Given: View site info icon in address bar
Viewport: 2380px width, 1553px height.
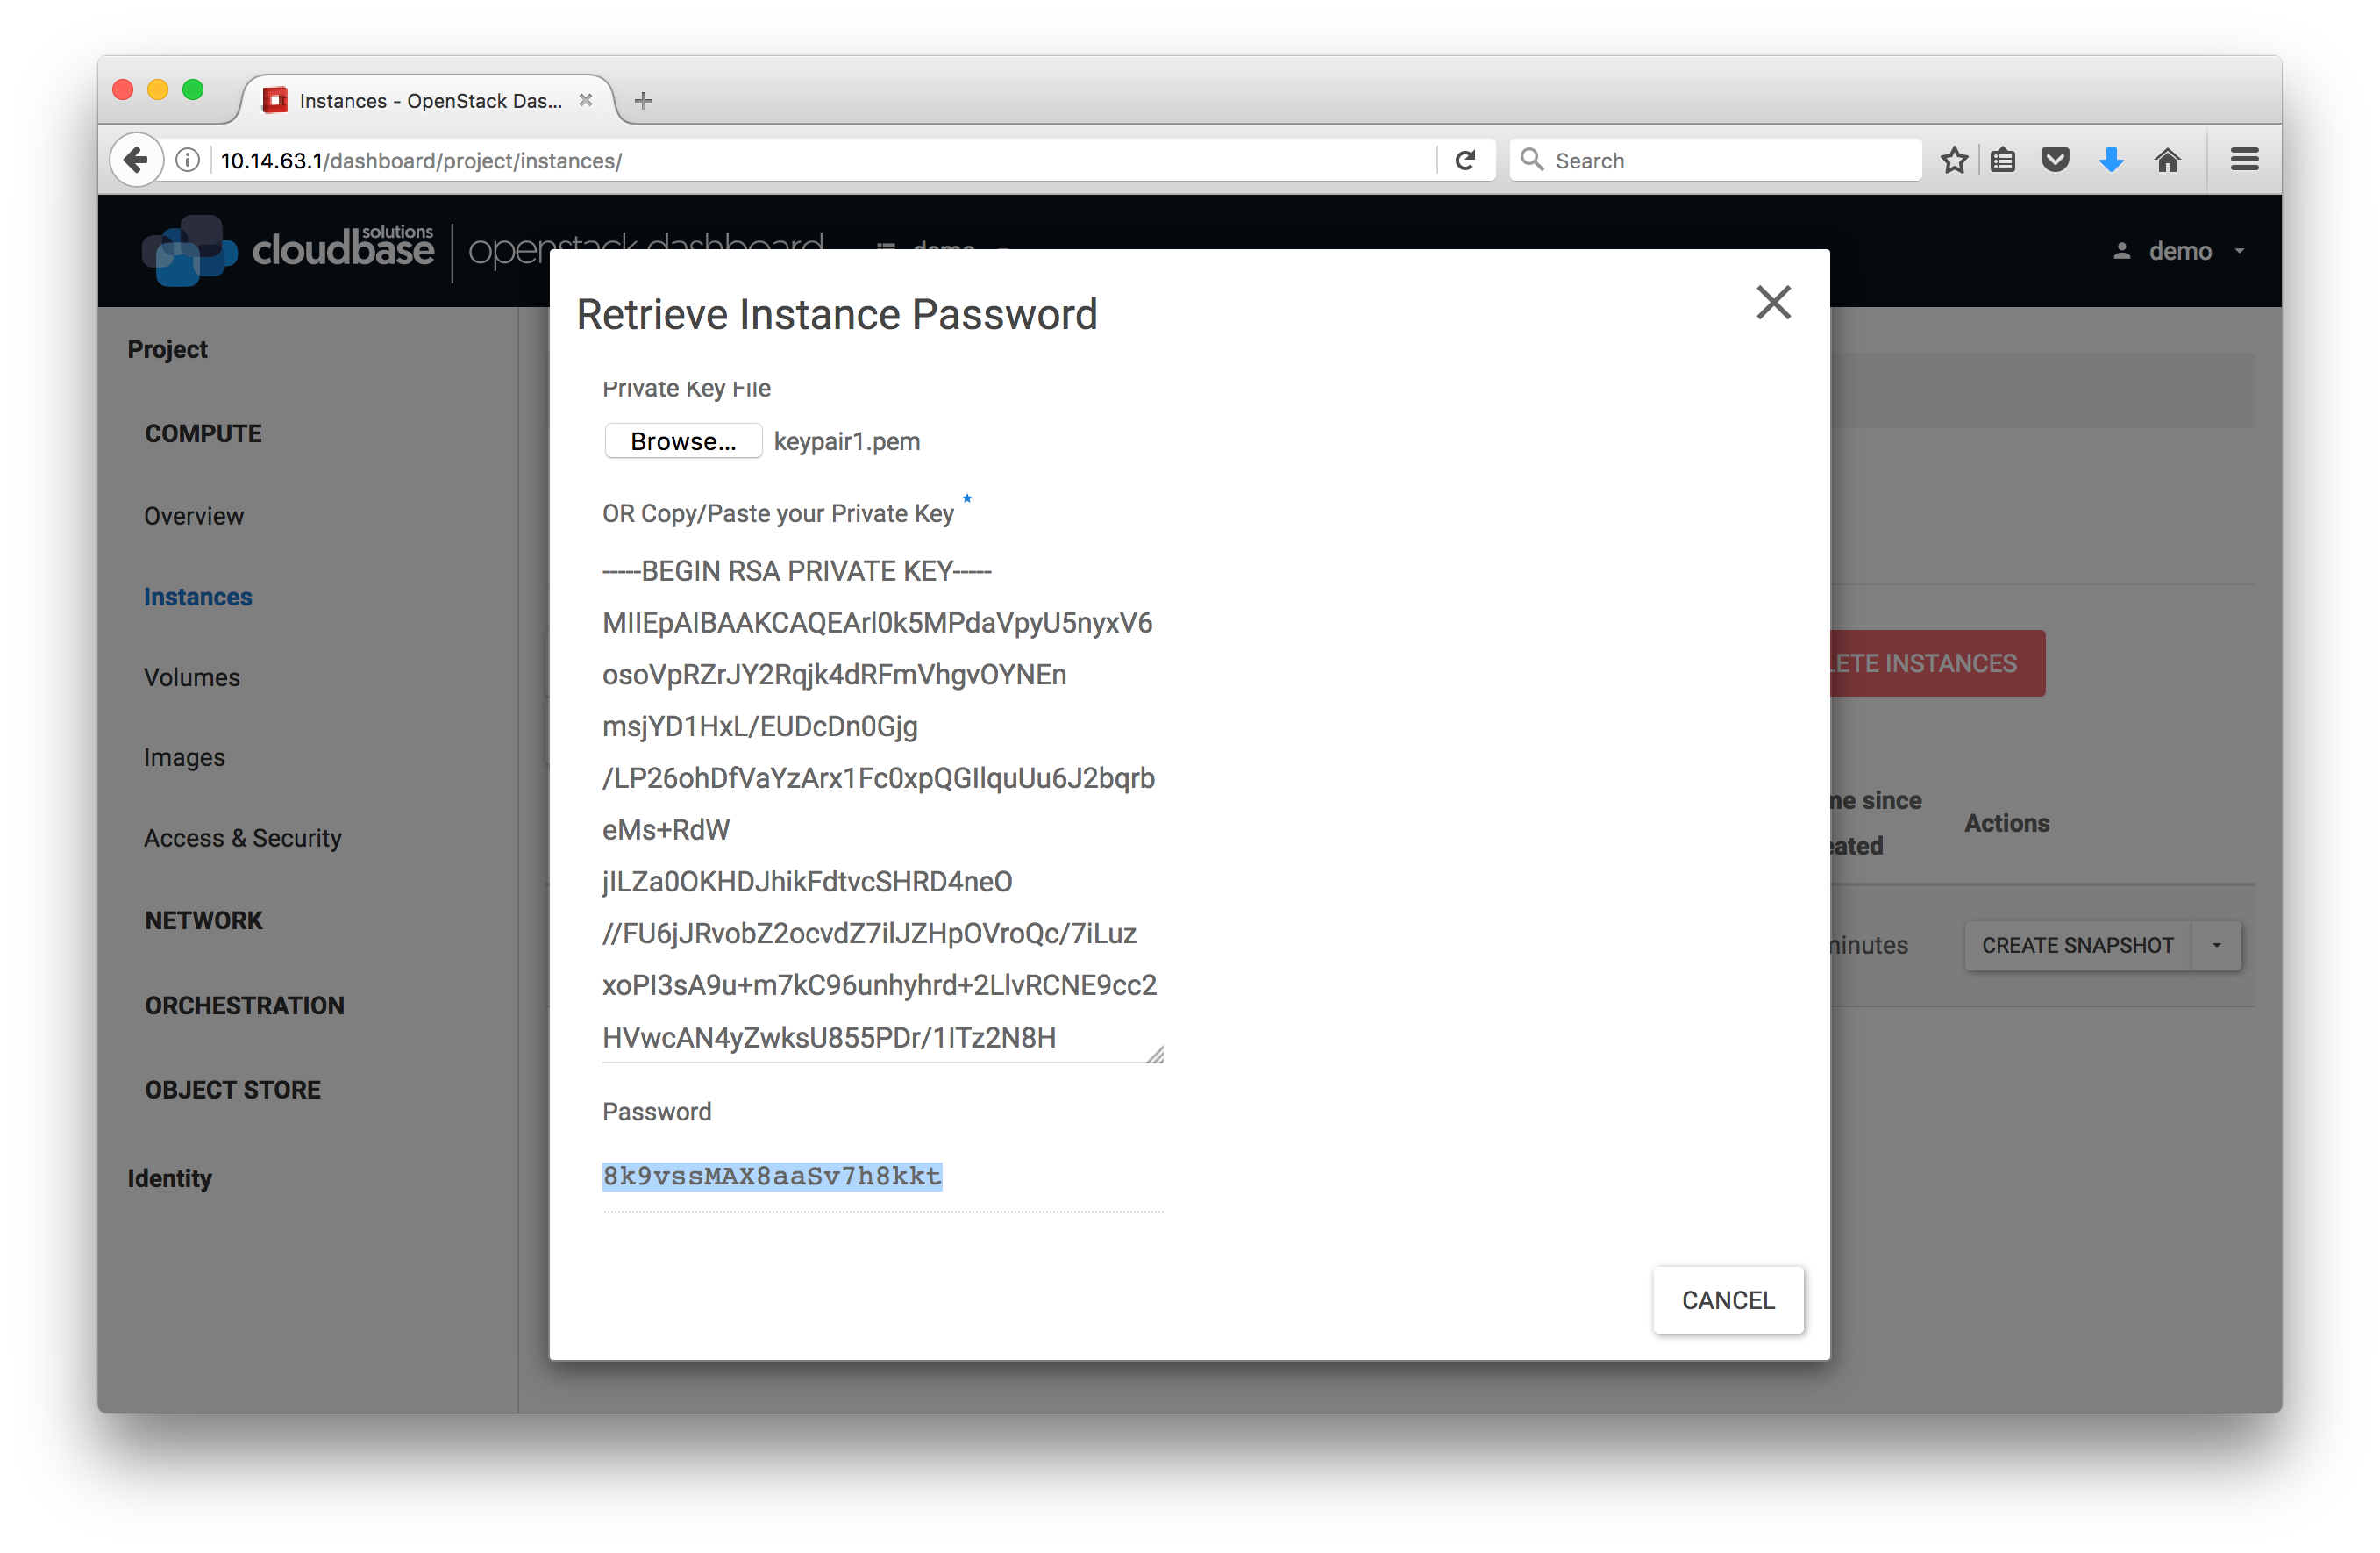Looking at the screenshot, I should (188, 160).
